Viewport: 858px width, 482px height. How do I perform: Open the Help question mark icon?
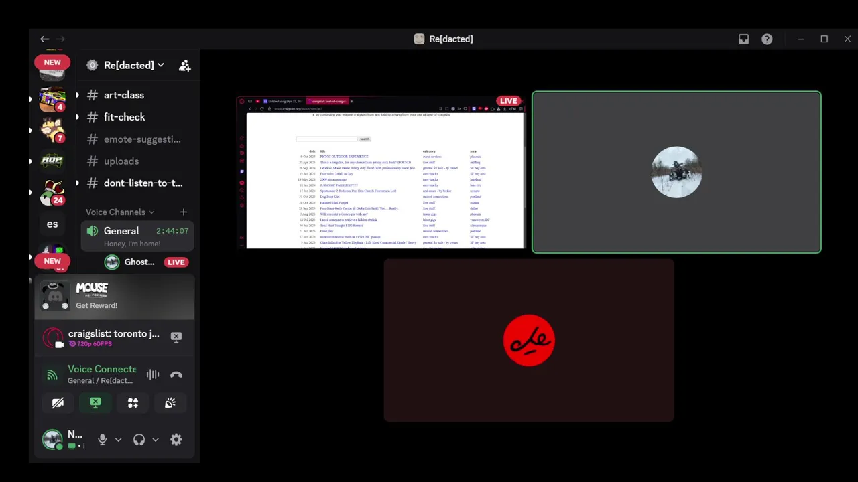[x=767, y=39]
